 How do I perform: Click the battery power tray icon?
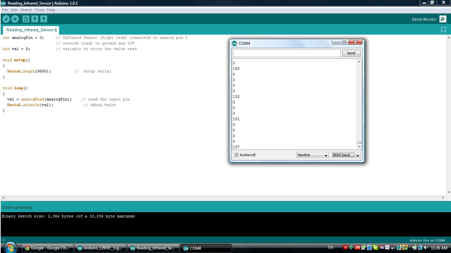click(414, 247)
